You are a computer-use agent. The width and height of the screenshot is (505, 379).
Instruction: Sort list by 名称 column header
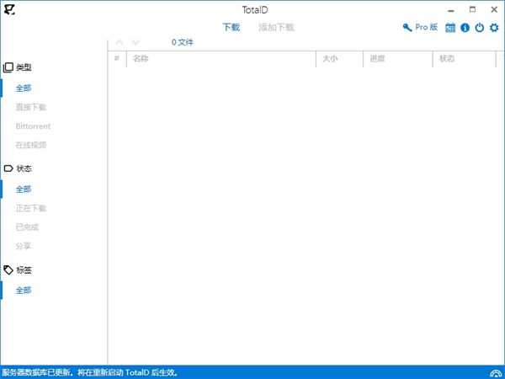click(x=141, y=59)
